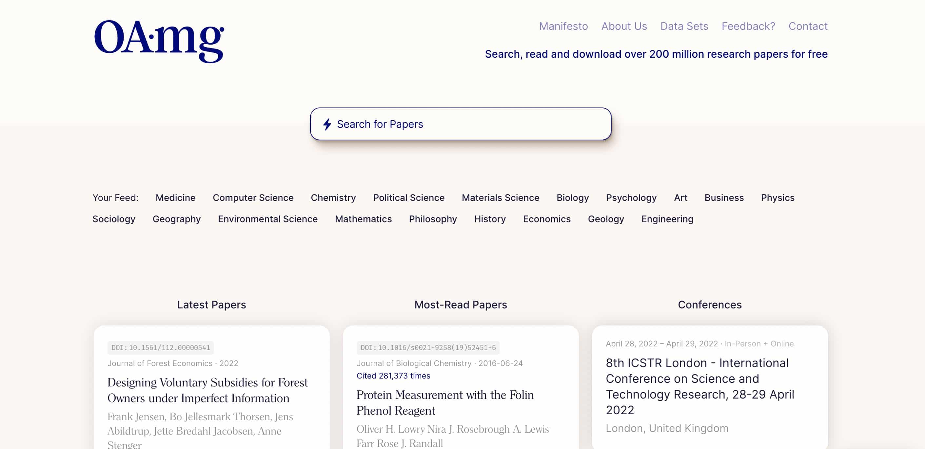Image resolution: width=925 pixels, height=449 pixels.
Task: Open the Protein Measurement with Folin Phenol paper
Action: coord(445,403)
